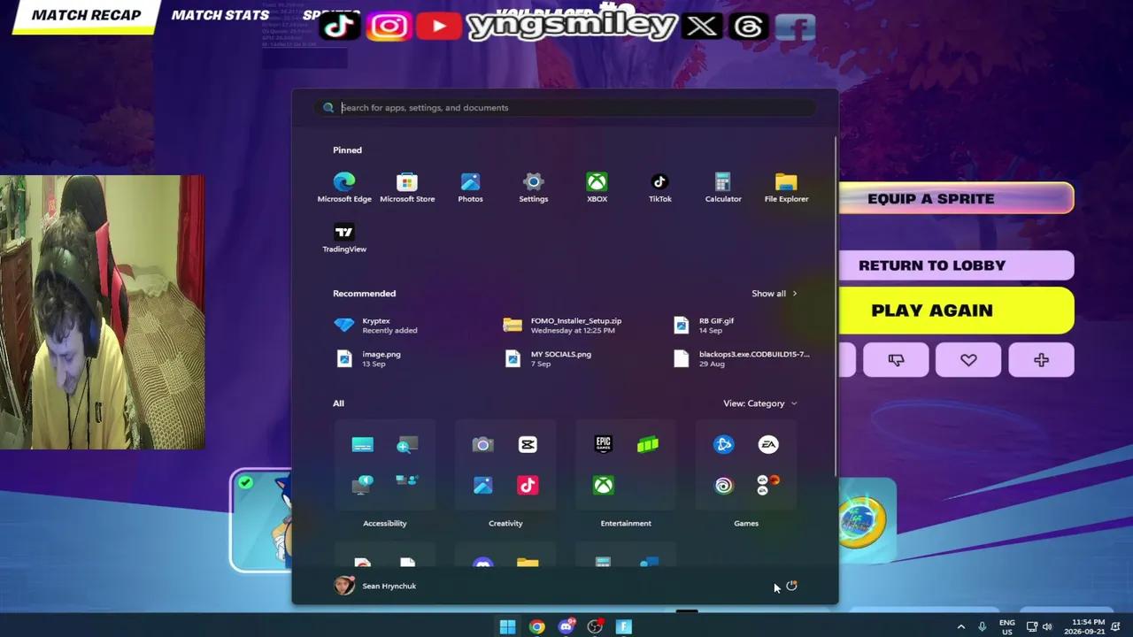Launch Epic Games in Entertainment group
The width and height of the screenshot is (1133, 637).
pos(603,444)
